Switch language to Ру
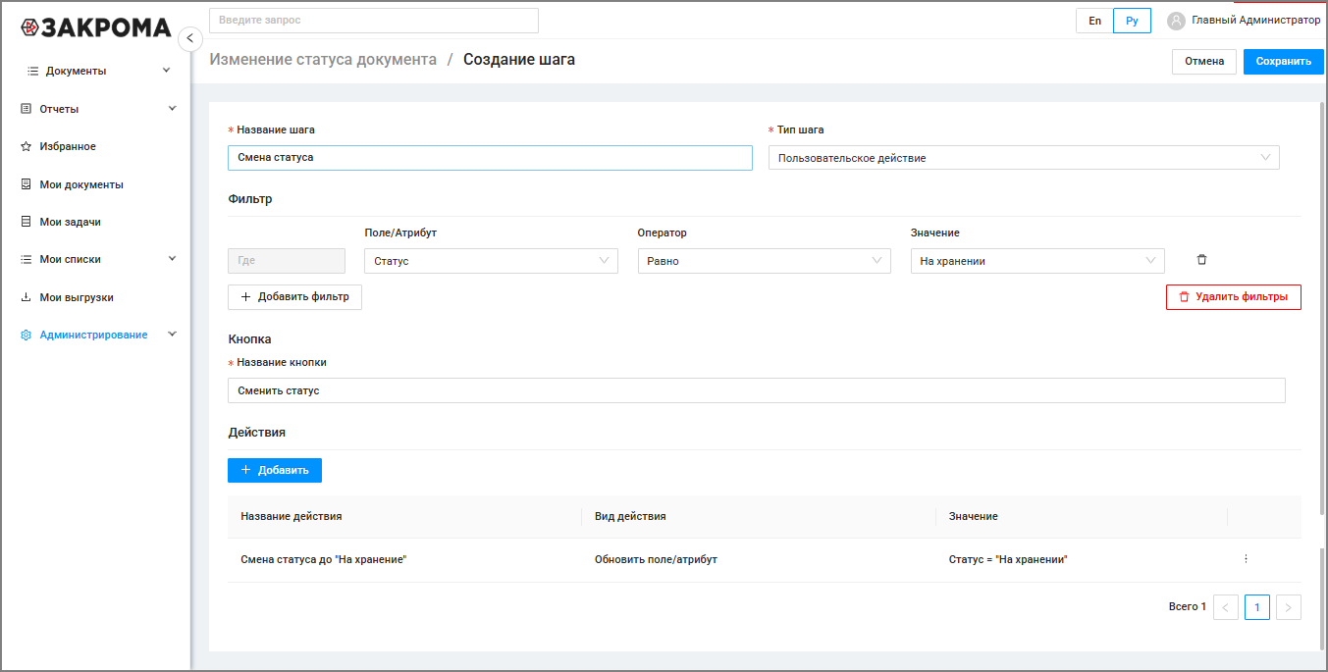Image resolution: width=1328 pixels, height=672 pixels. (1132, 21)
